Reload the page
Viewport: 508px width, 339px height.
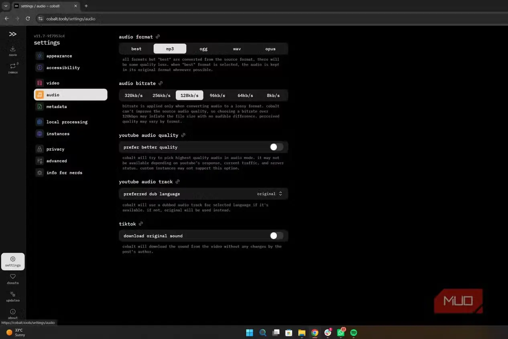click(x=28, y=18)
